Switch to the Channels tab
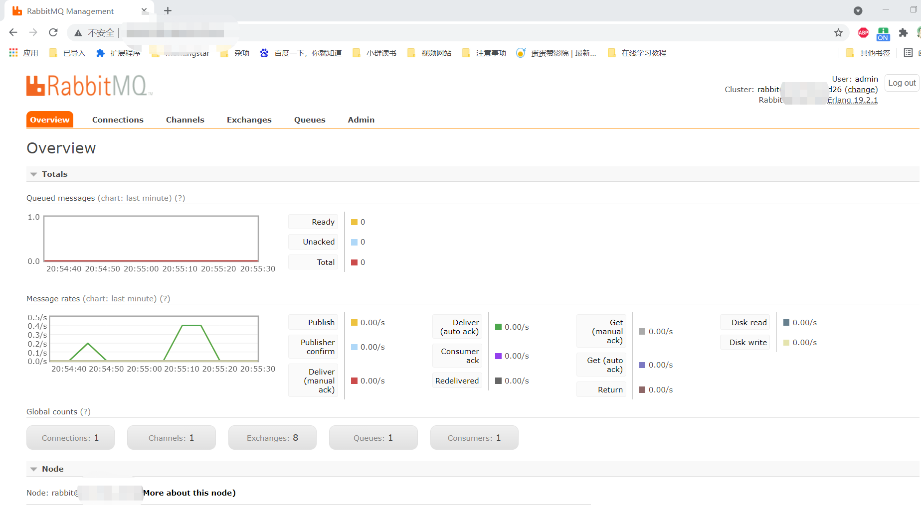This screenshot has height=505, width=921. [x=185, y=120]
